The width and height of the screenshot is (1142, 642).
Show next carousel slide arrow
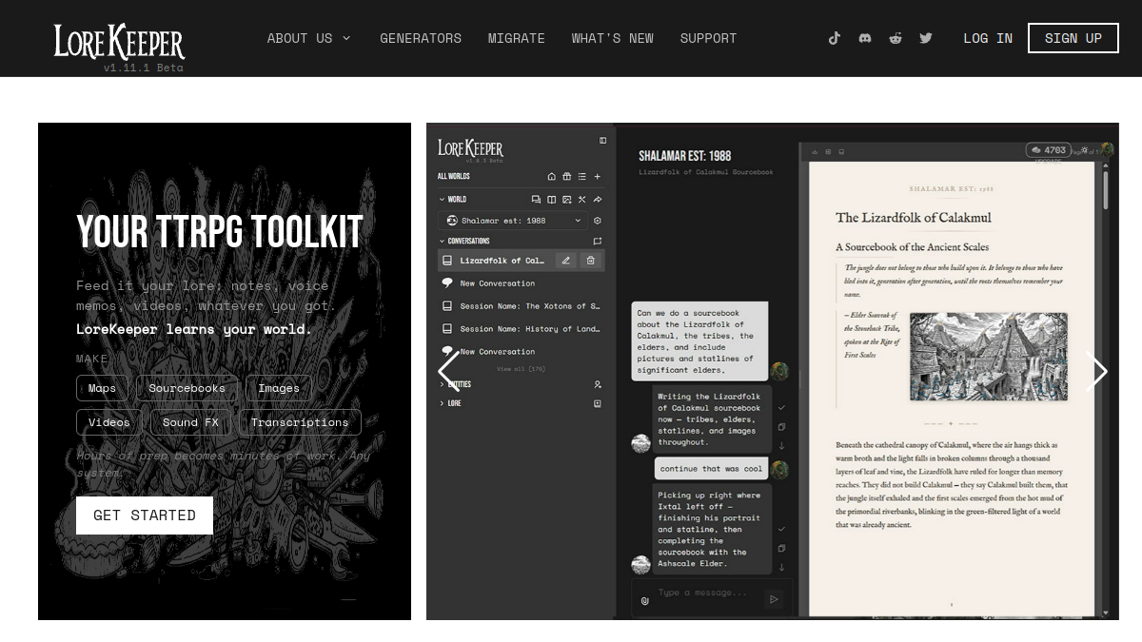(1096, 372)
